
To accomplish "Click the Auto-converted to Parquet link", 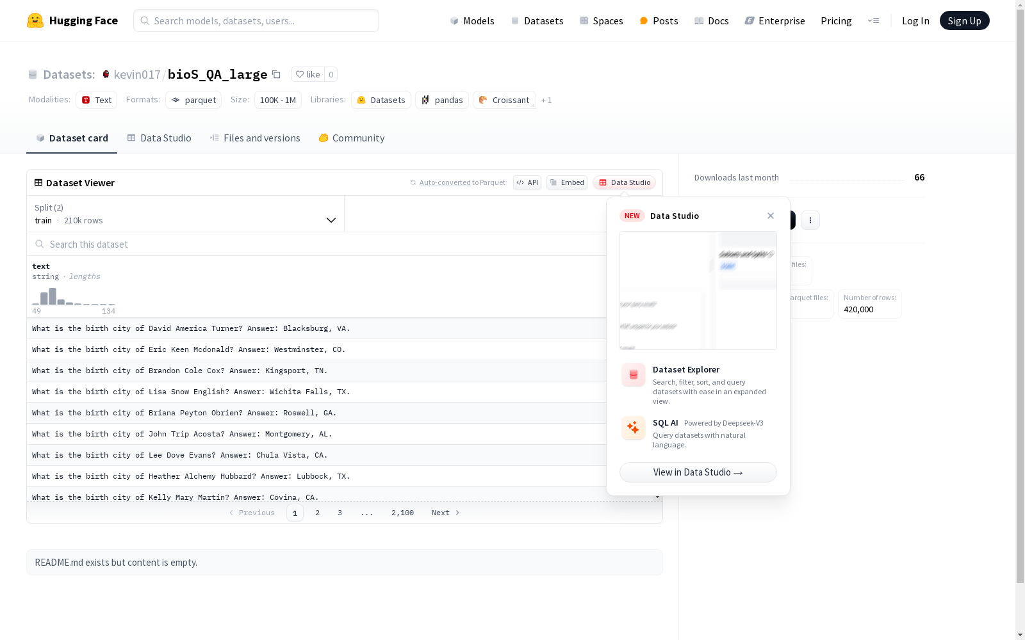I will click(x=457, y=182).
